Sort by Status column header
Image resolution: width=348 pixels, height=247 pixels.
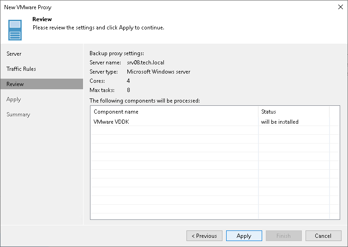click(294, 112)
